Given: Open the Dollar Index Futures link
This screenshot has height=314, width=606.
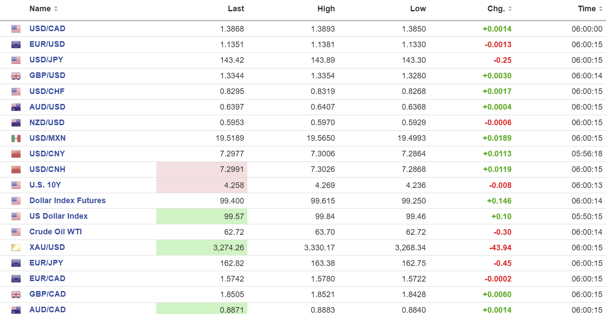Looking at the screenshot, I should tap(68, 201).
